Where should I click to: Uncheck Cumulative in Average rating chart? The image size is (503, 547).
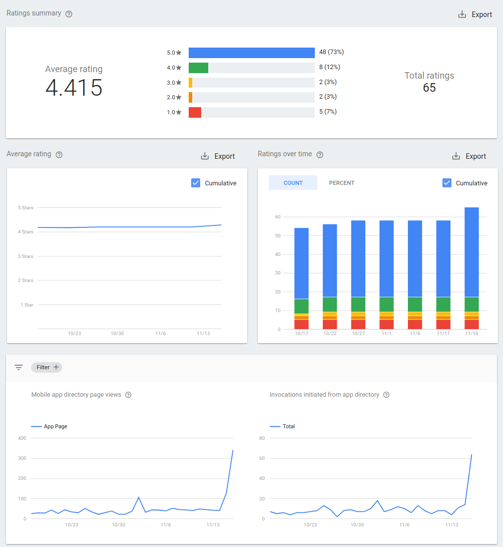pos(196,183)
